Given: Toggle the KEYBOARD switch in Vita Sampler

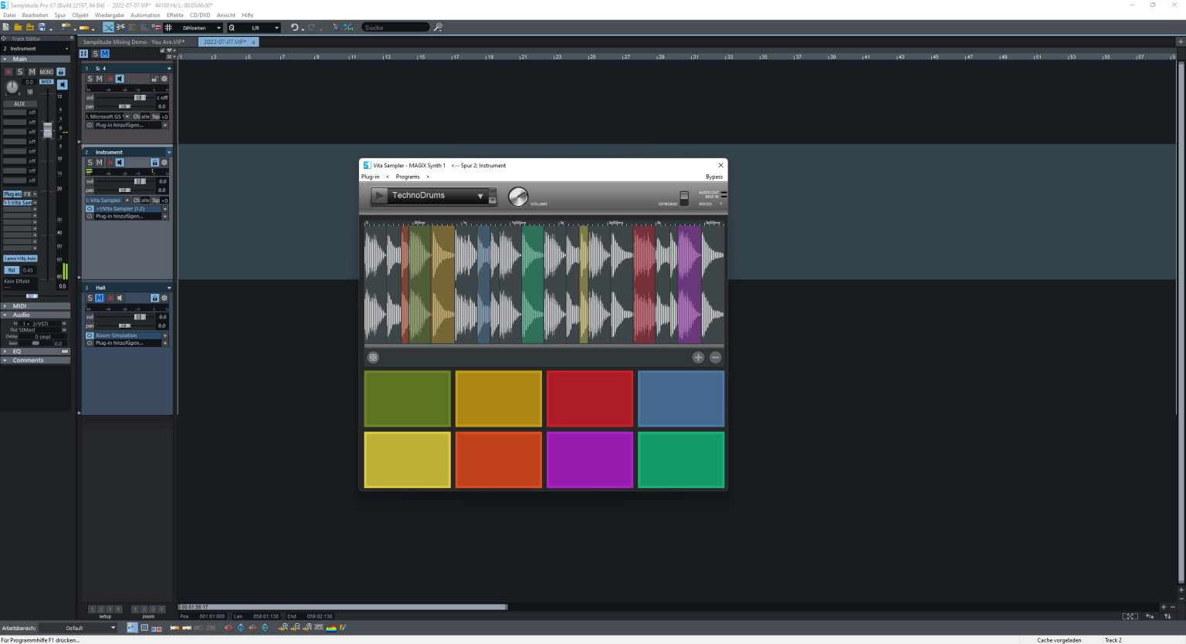Looking at the screenshot, I should pos(684,197).
